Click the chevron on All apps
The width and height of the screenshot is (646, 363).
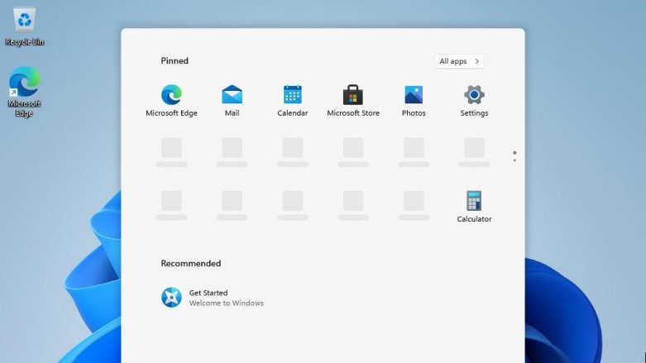pos(476,61)
